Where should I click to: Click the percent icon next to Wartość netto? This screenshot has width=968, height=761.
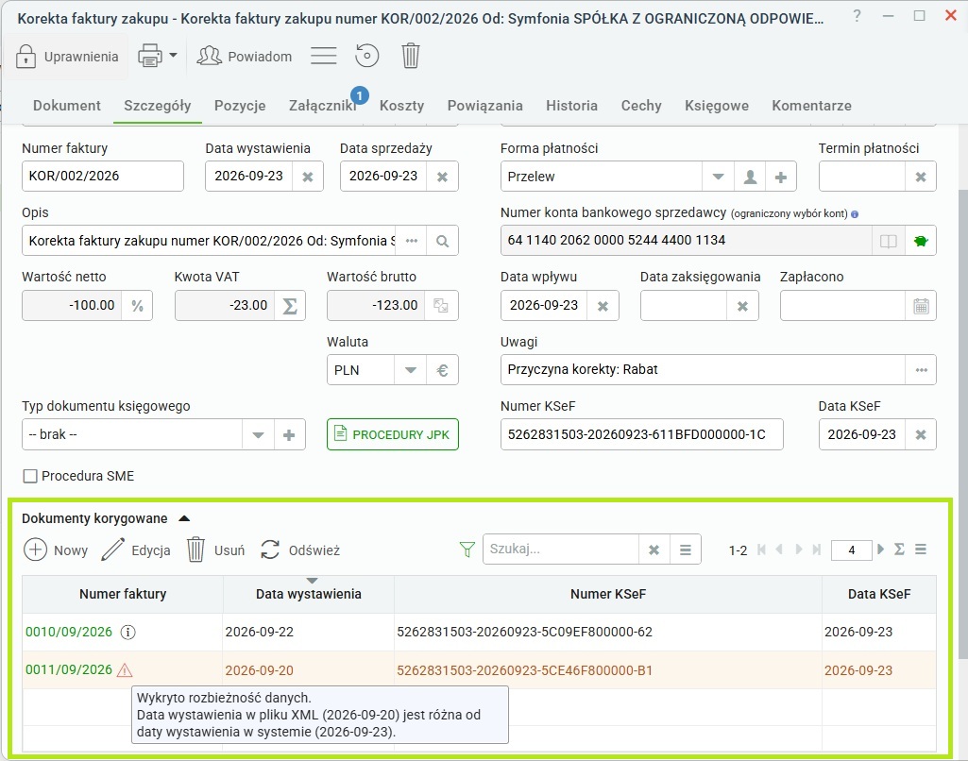[137, 306]
